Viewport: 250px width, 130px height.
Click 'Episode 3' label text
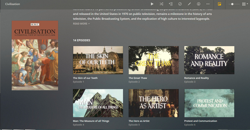pyautogui.click(x=190, y=82)
